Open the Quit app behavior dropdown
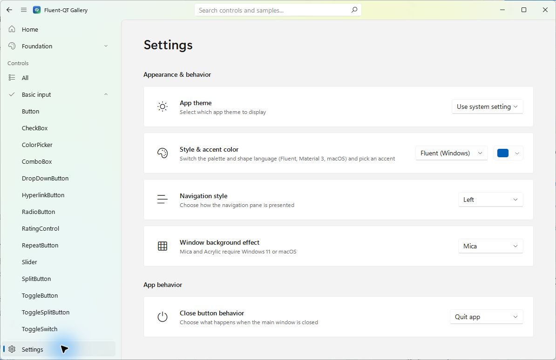Image resolution: width=556 pixels, height=360 pixels. click(486, 317)
